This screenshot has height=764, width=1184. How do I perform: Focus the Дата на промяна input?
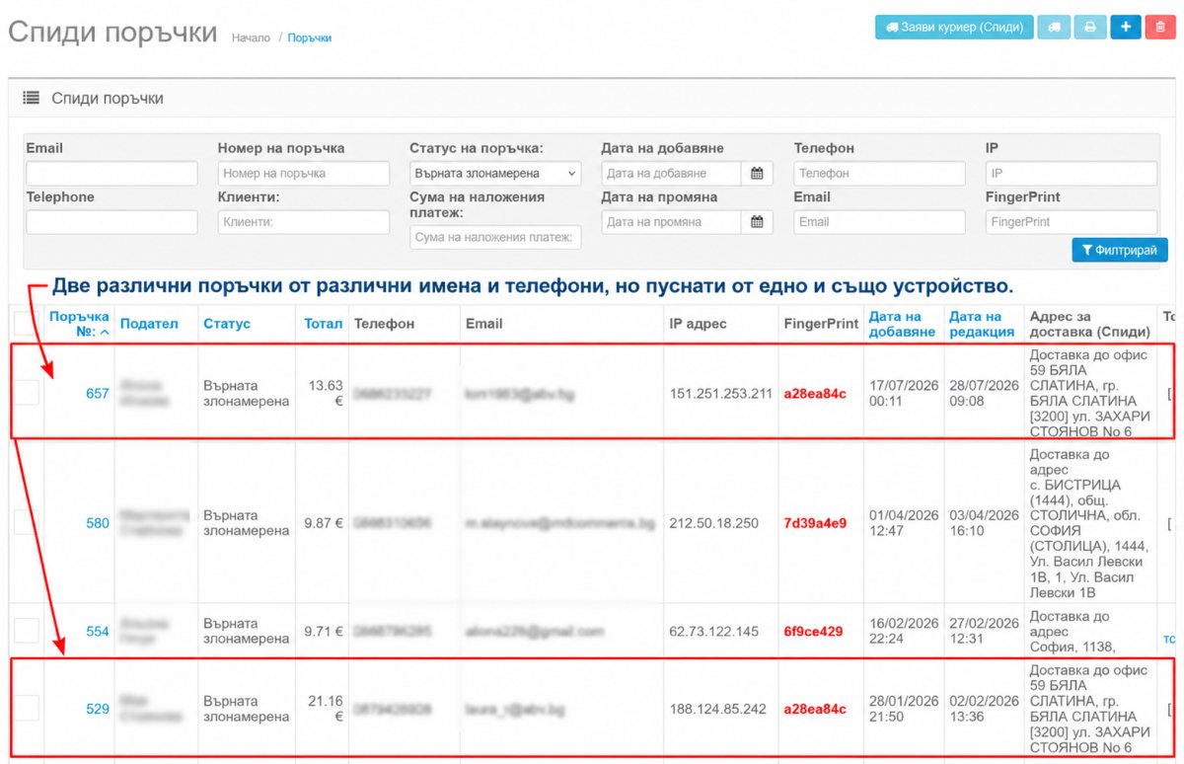671,222
